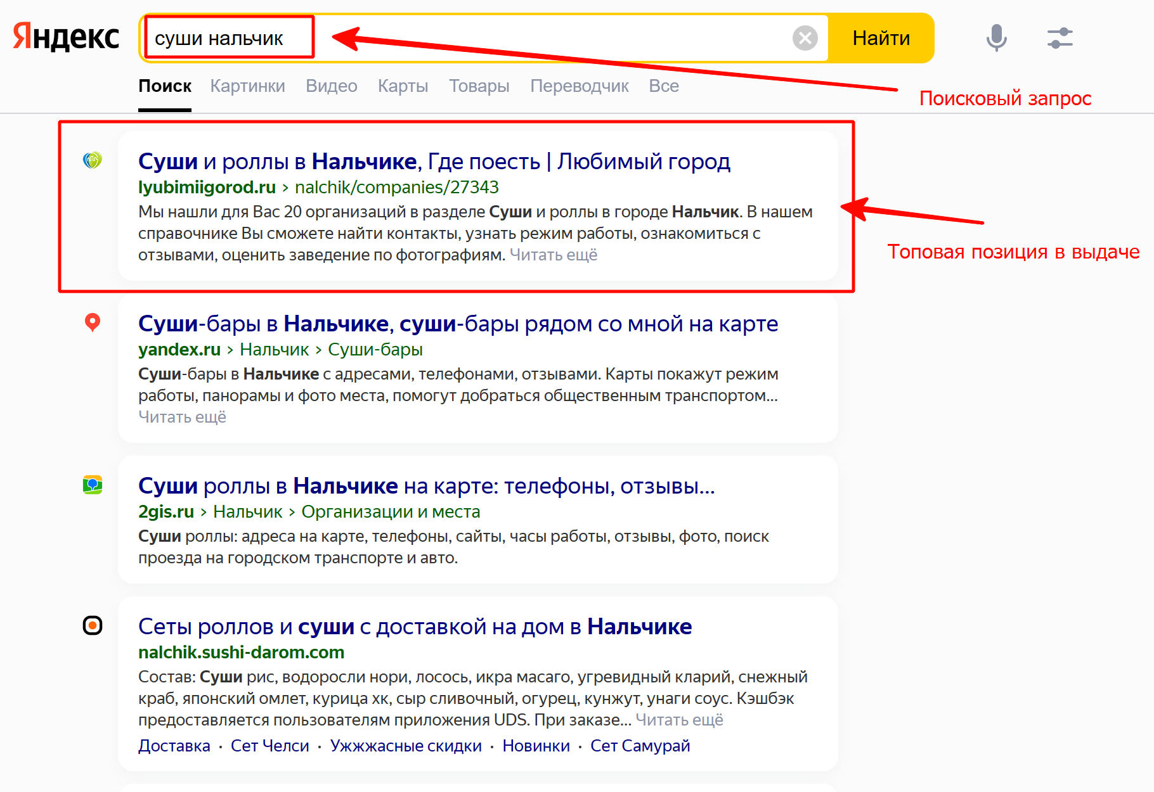The height and width of the screenshot is (792, 1154).
Task: Expand Читать ещё in lyubimiigorod result
Action: pos(554,255)
